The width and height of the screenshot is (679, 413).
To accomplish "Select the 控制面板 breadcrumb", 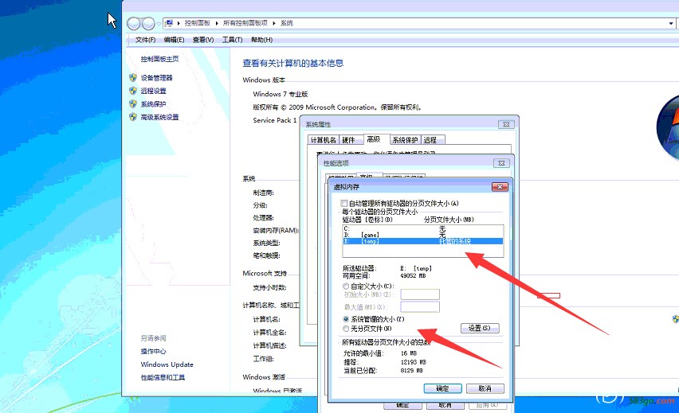I will click(x=197, y=23).
